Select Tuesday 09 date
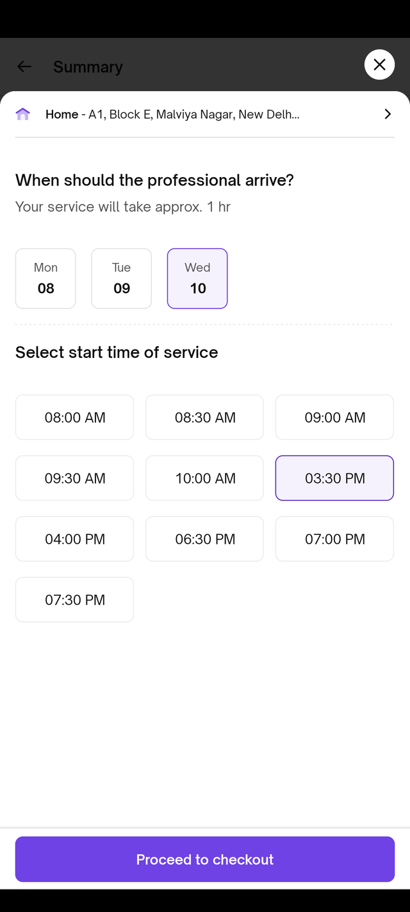 pyautogui.click(x=122, y=278)
